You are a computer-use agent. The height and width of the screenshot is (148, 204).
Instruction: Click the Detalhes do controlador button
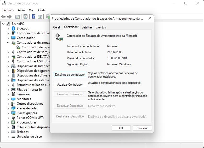(x=70, y=75)
